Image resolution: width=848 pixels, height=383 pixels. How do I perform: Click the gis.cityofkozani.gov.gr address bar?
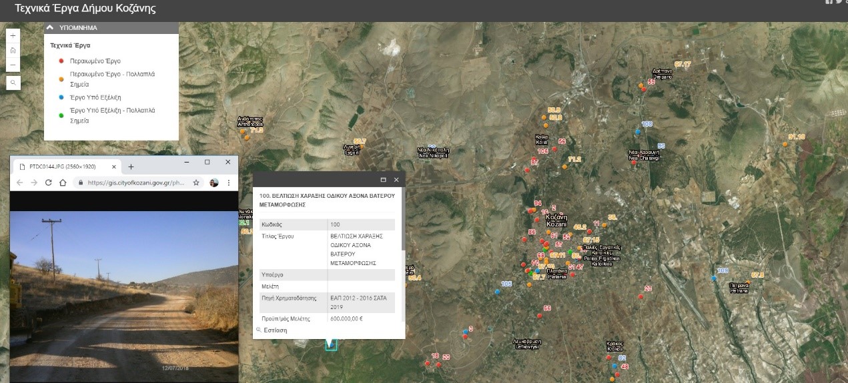(x=133, y=183)
